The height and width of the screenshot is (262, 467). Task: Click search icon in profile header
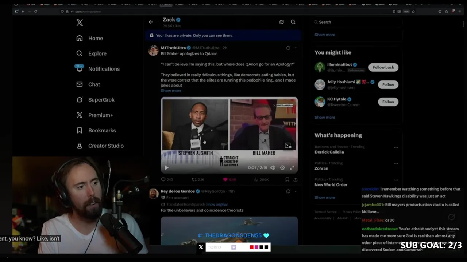[293, 22]
